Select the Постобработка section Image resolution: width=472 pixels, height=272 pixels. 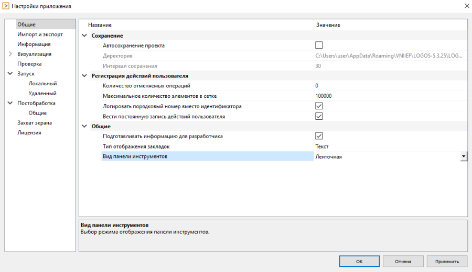36,103
